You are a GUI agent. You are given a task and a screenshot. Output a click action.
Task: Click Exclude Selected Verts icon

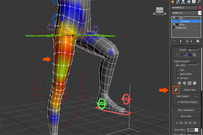(179, 83)
